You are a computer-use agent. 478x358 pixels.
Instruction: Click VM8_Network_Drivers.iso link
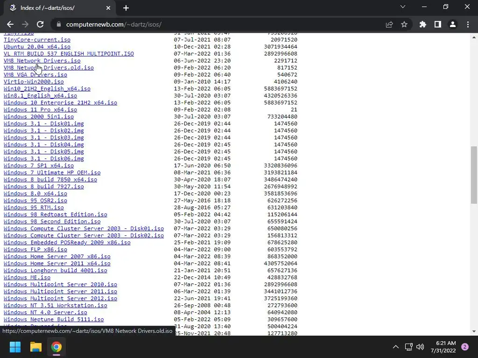42,61
